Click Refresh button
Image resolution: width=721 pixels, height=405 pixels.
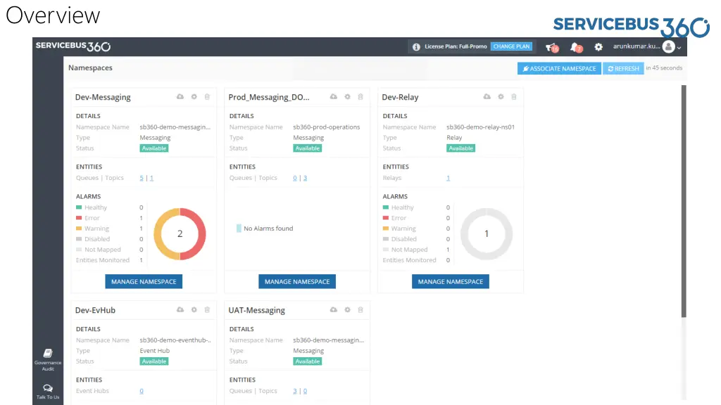coord(623,68)
